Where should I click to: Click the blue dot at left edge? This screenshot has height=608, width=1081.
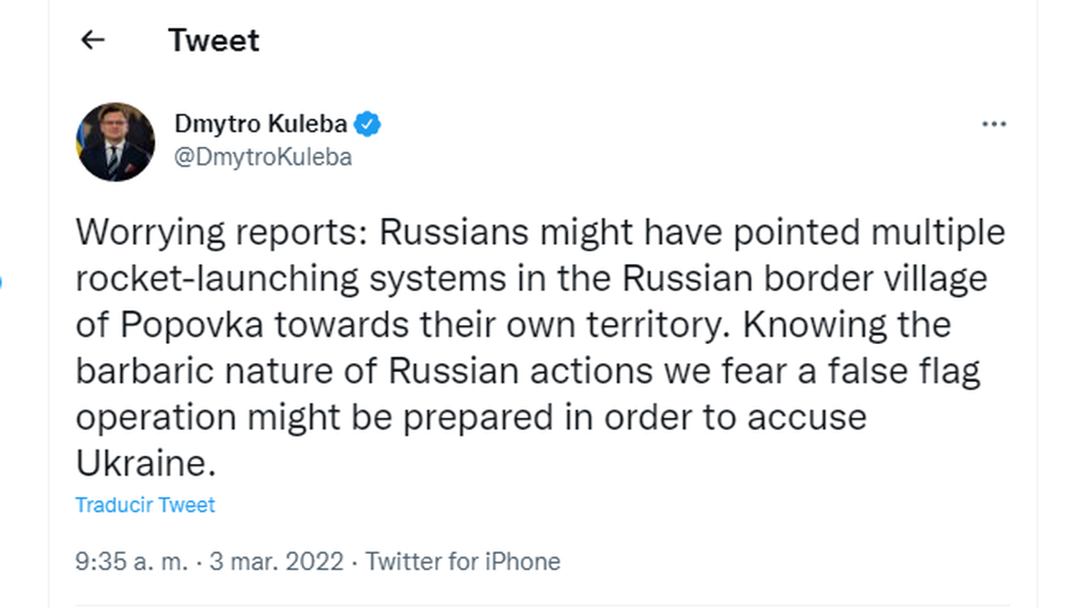pos(1,284)
